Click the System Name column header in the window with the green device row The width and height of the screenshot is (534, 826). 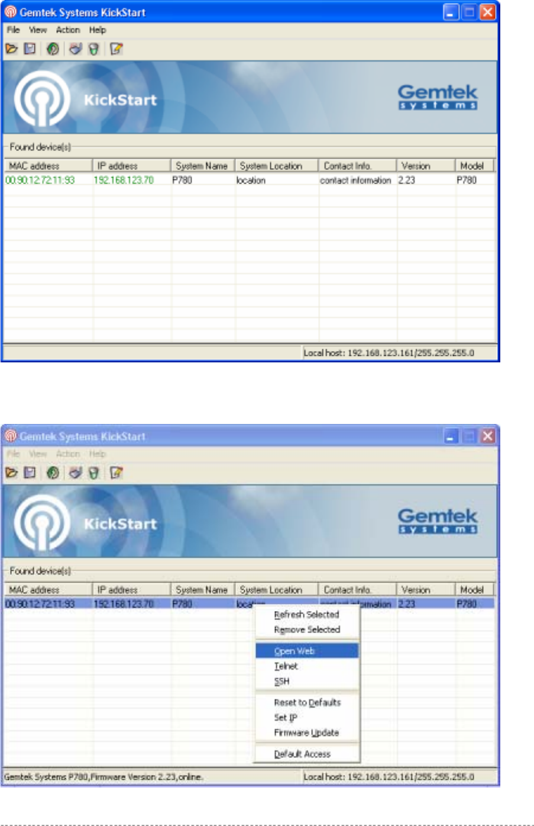[x=203, y=166]
